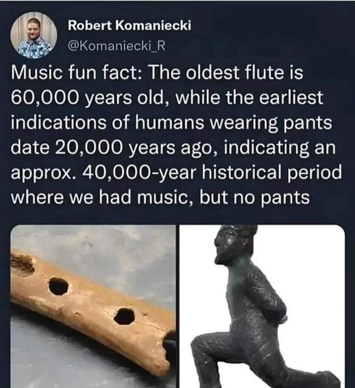This screenshot has height=388, width=355.
Task: Click the upper-left hole on the bone flute
Action: pos(58,286)
